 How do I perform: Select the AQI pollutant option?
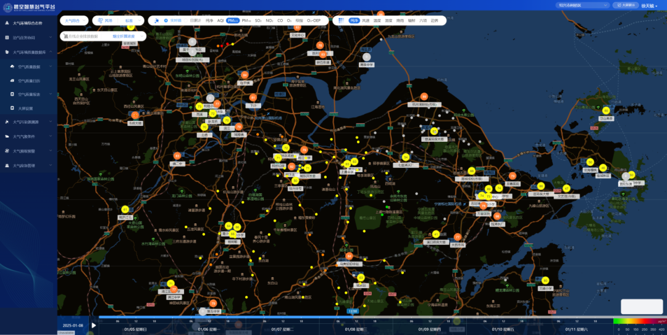coord(220,20)
